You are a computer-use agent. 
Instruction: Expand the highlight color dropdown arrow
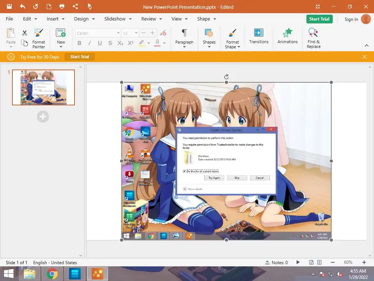pos(149,43)
